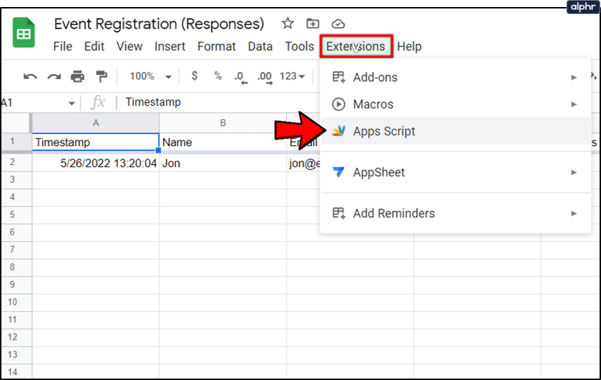
Task: Move document using the folder icon
Action: tap(312, 24)
